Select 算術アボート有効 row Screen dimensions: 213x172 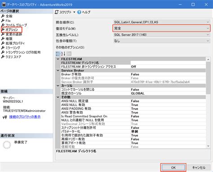click(133, 143)
